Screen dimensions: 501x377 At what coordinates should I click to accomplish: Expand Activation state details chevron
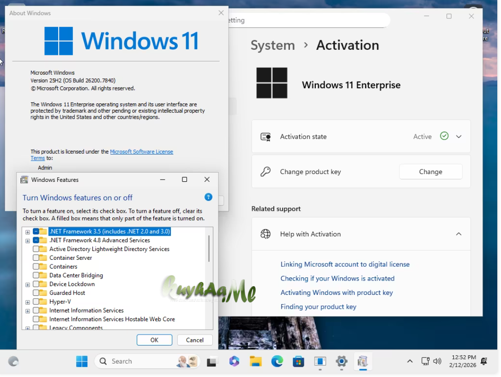(459, 137)
